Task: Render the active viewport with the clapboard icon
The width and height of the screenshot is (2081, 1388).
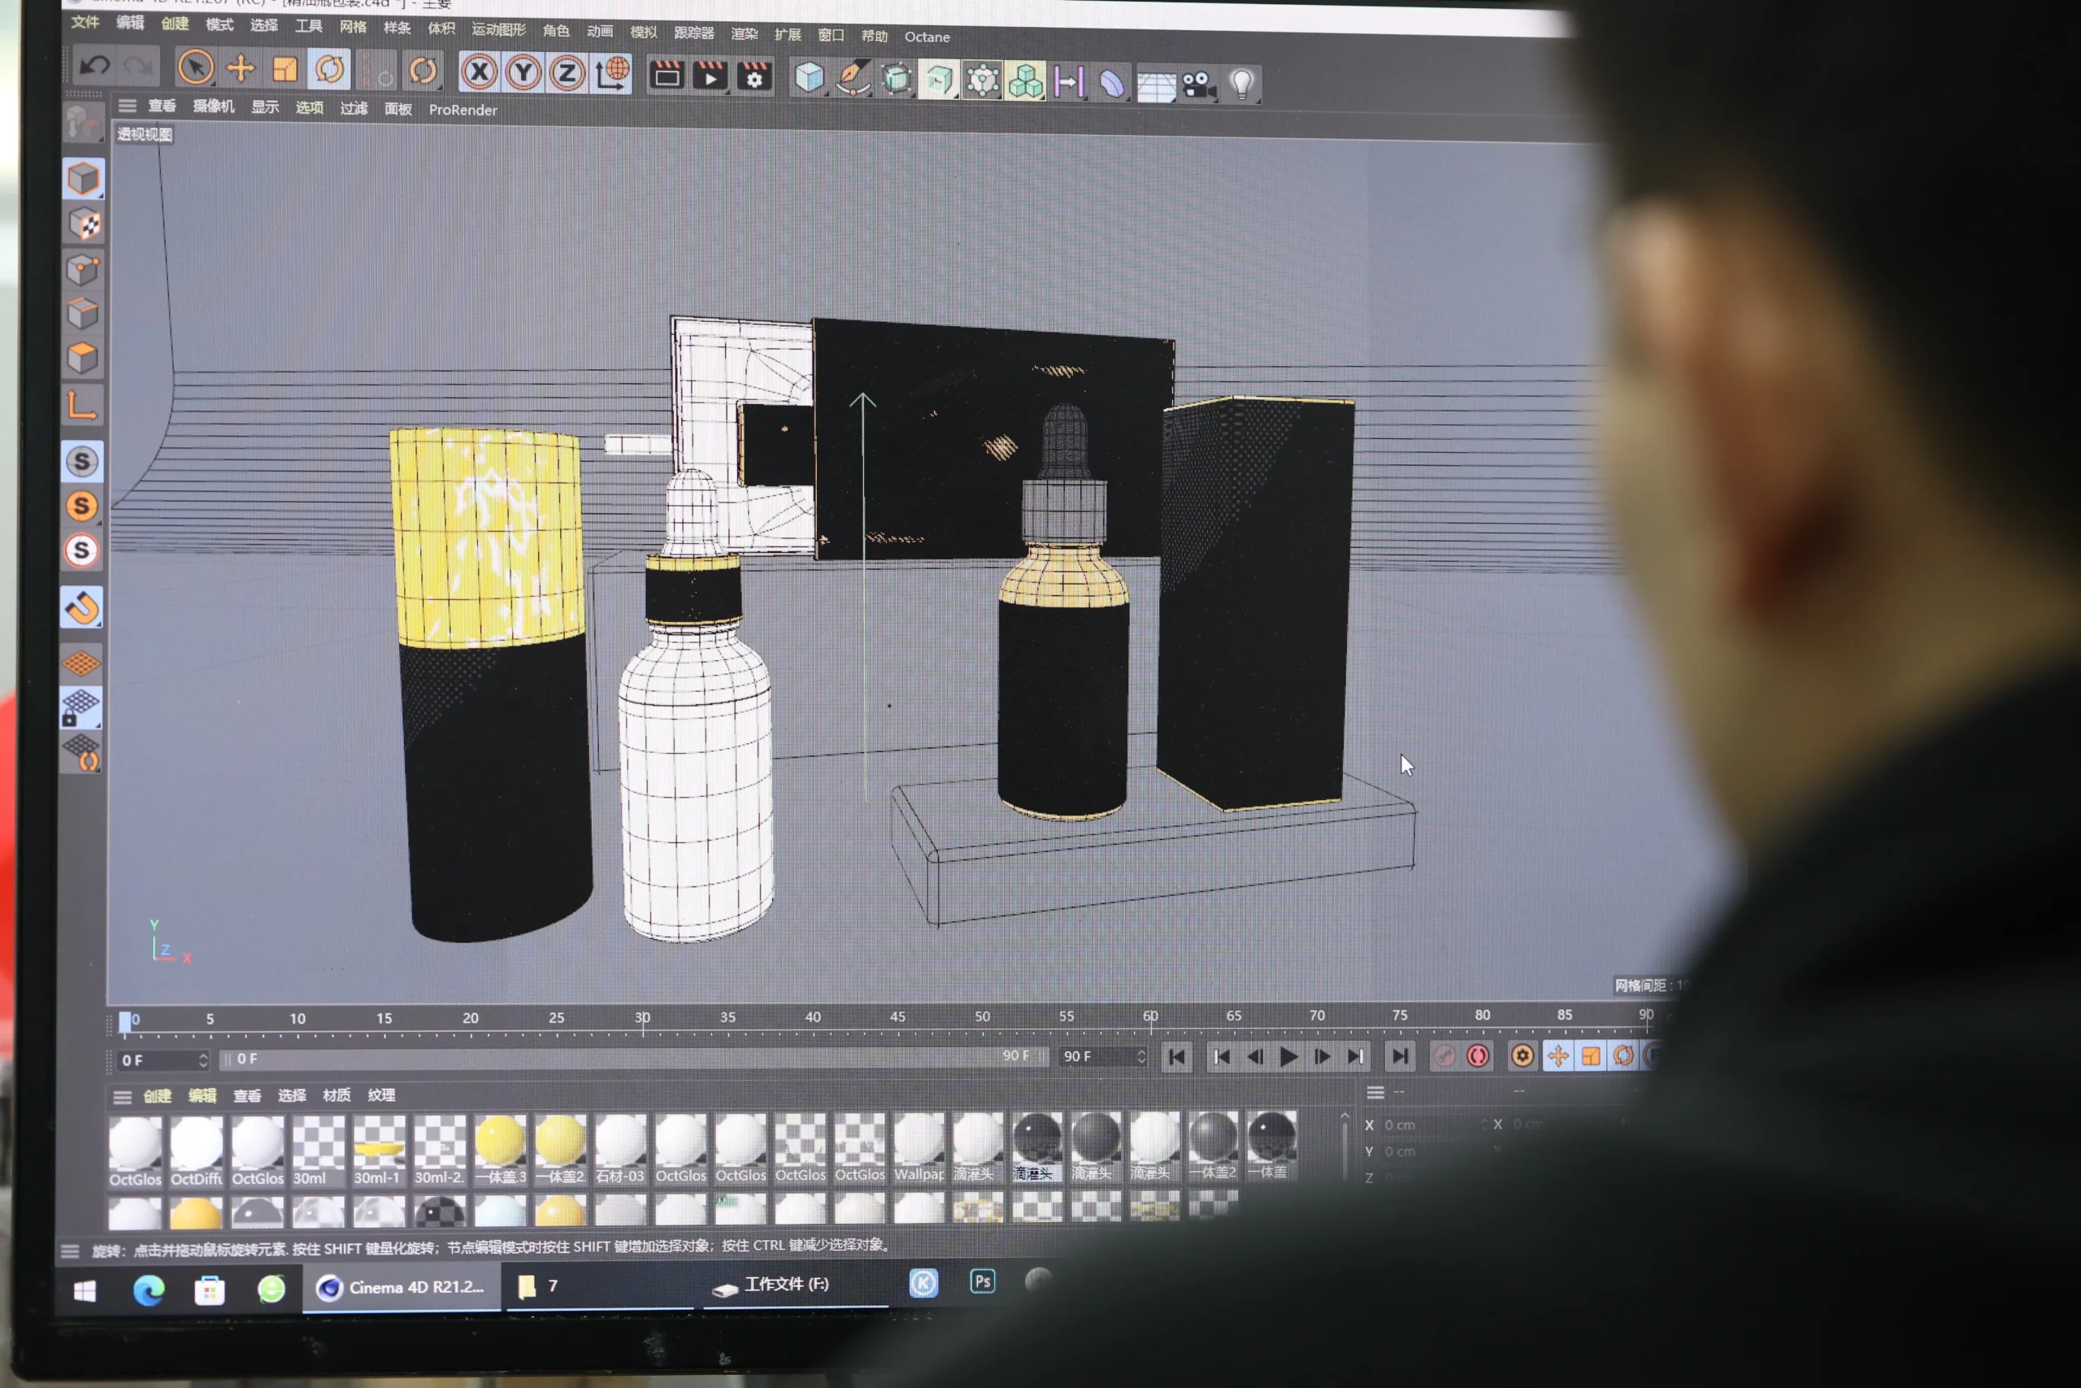Action: pyautogui.click(x=667, y=77)
